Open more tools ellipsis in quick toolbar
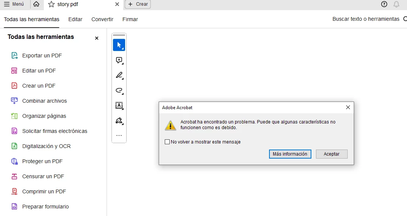This screenshot has height=216, width=407. coord(119,135)
